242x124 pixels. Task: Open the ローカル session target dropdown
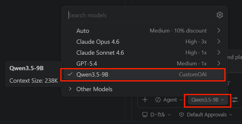pos(156,115)
